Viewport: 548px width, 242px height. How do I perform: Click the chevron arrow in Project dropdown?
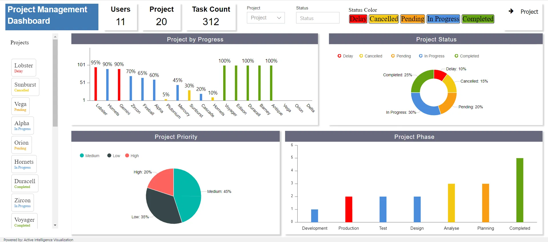click(279, 18)
